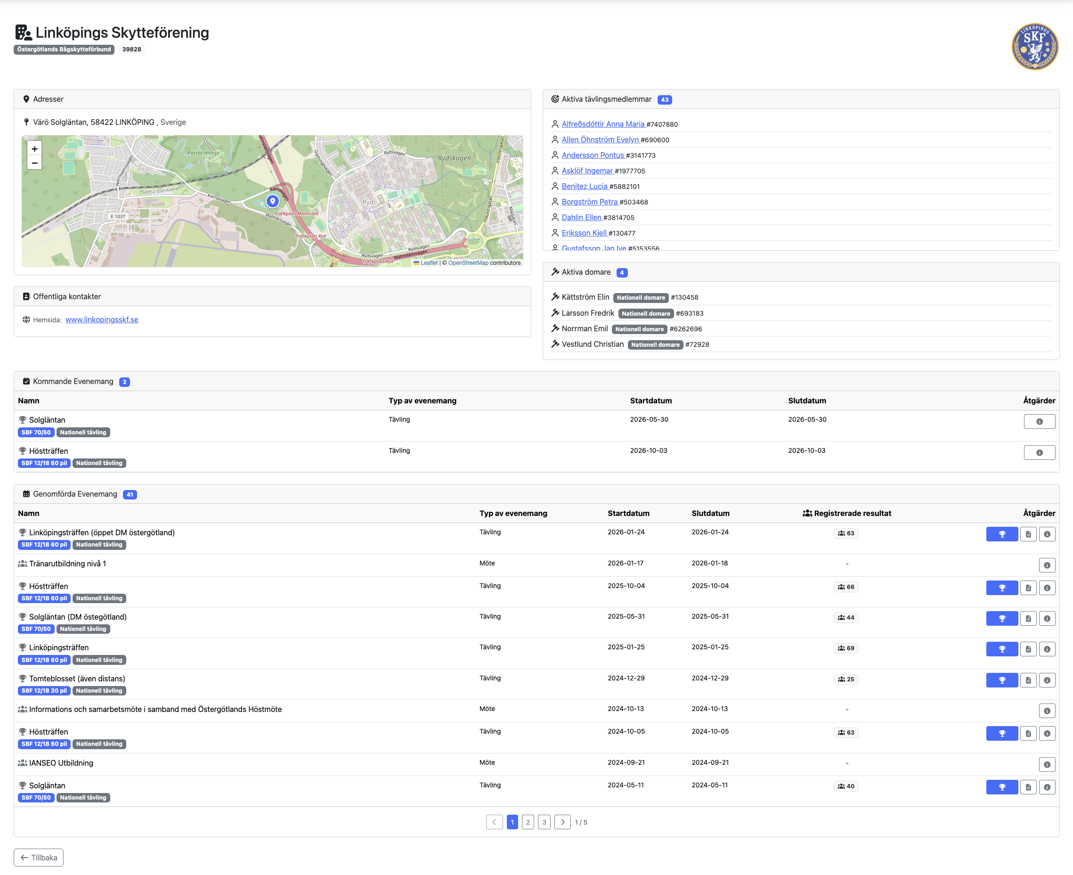
Task: Open results trophy for Linköpingsträffen (öppet DM östergötland)
Action: (1002, 534)
